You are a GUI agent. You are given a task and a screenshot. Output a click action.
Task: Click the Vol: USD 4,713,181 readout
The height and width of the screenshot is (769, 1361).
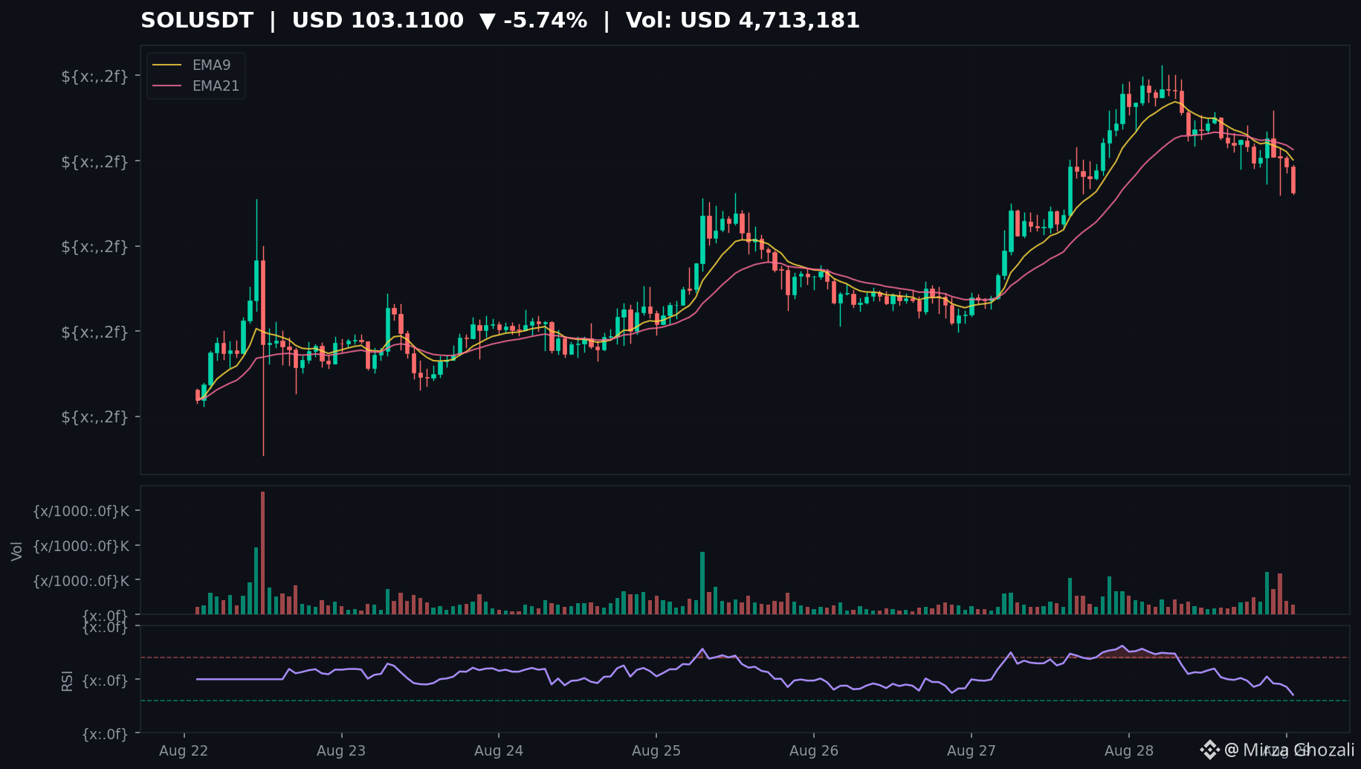pos(743,20)
